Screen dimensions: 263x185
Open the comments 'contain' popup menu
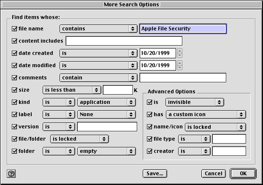click(x=98, y=78)
